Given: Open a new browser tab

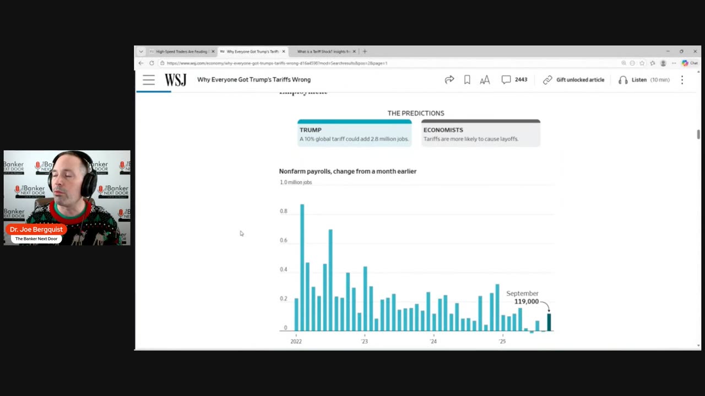Looking at the screenshot, I should click(365, 51).
